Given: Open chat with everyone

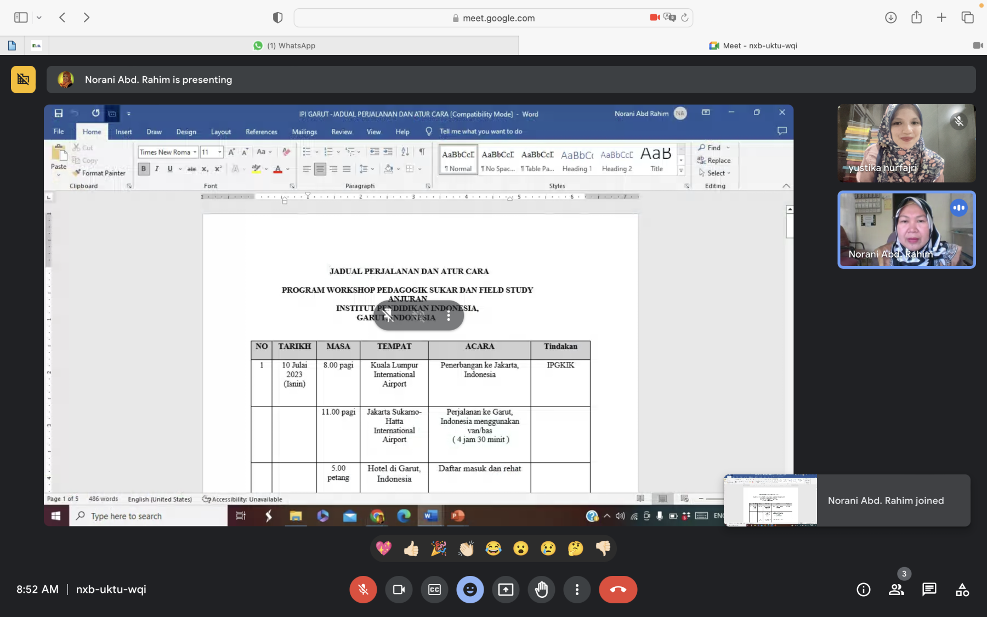Looking at the screenshot, I should click(x=929, y=590).
